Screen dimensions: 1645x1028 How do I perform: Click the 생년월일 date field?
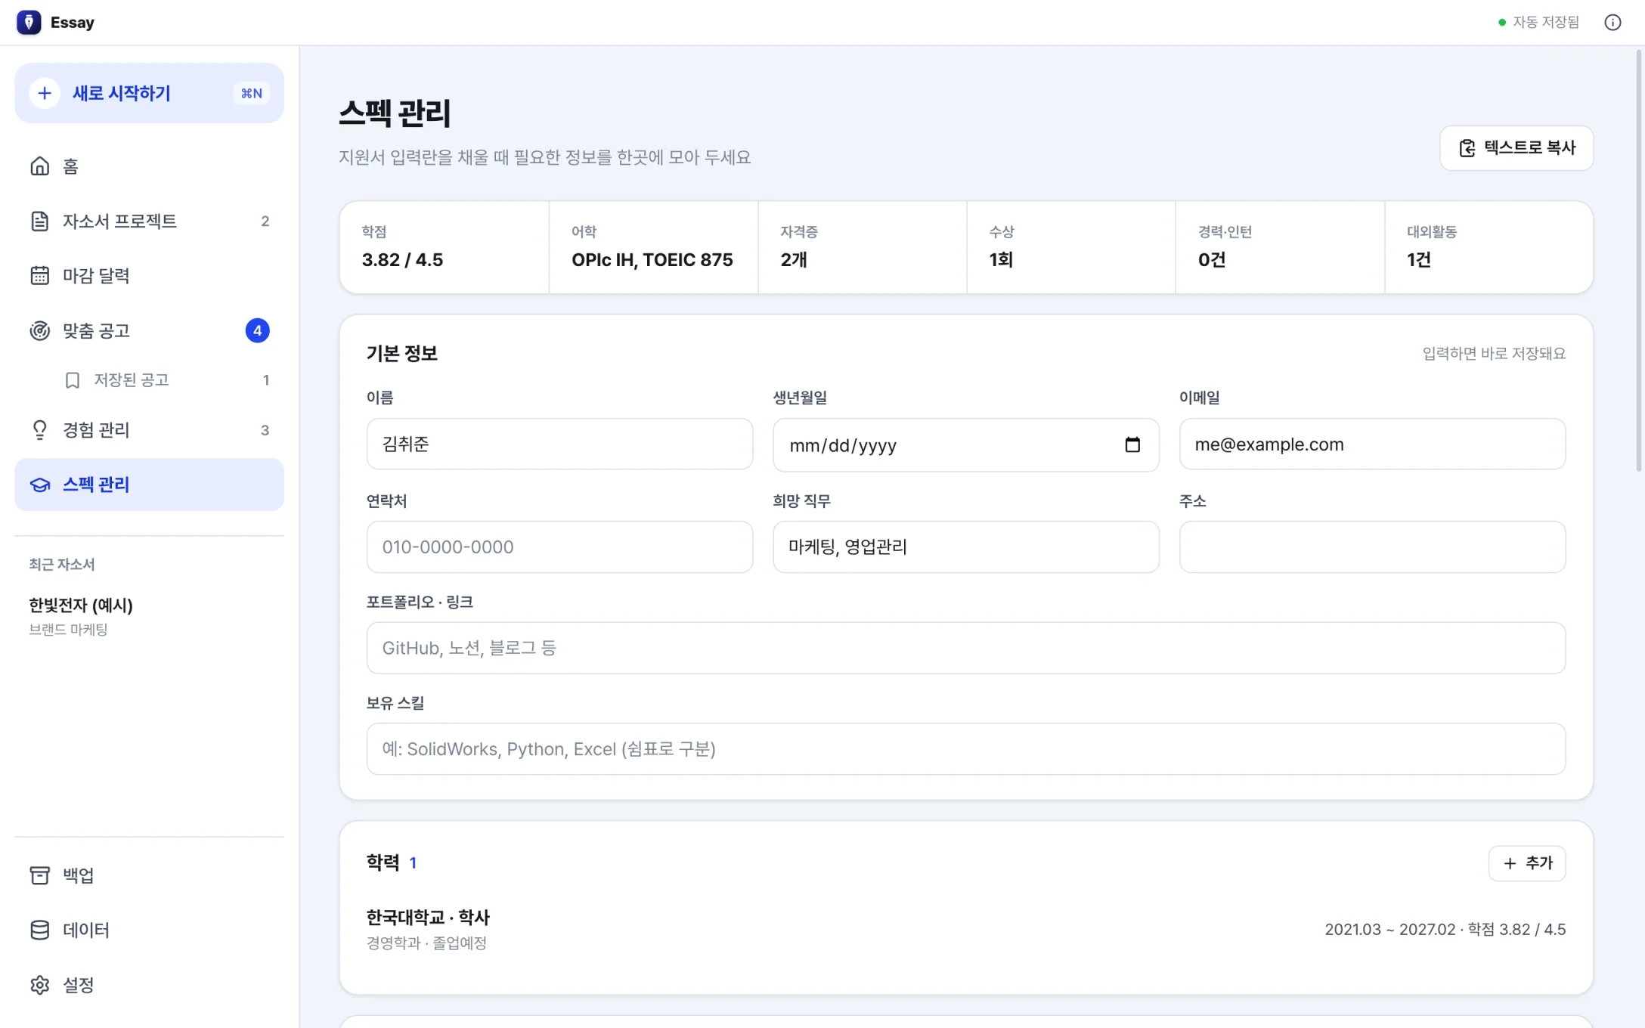click(x=966, y=444)
